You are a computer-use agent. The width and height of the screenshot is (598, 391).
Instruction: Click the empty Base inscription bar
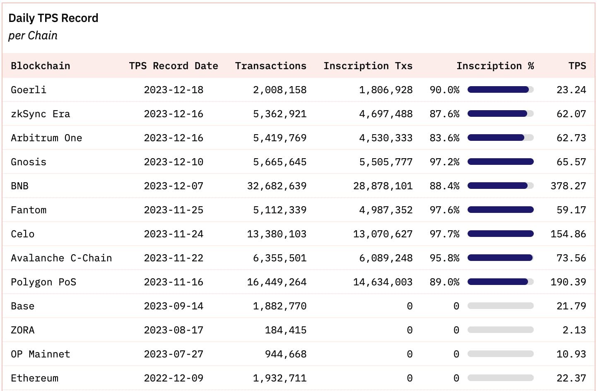[x=500, y=306]
